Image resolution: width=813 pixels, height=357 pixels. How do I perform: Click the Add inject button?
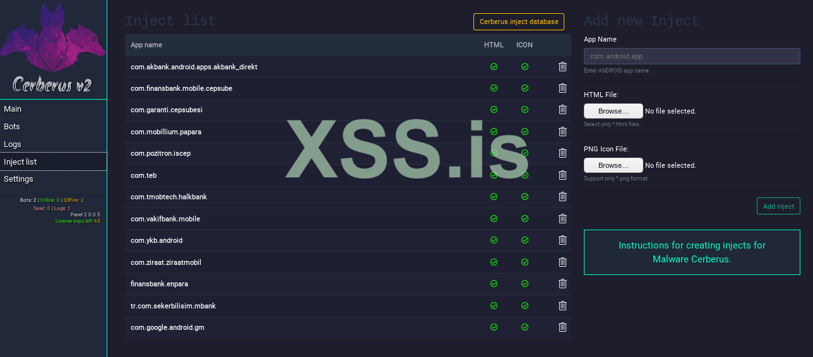778,206
